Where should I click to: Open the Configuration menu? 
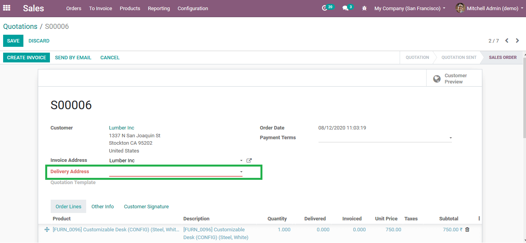coord(193,8)
